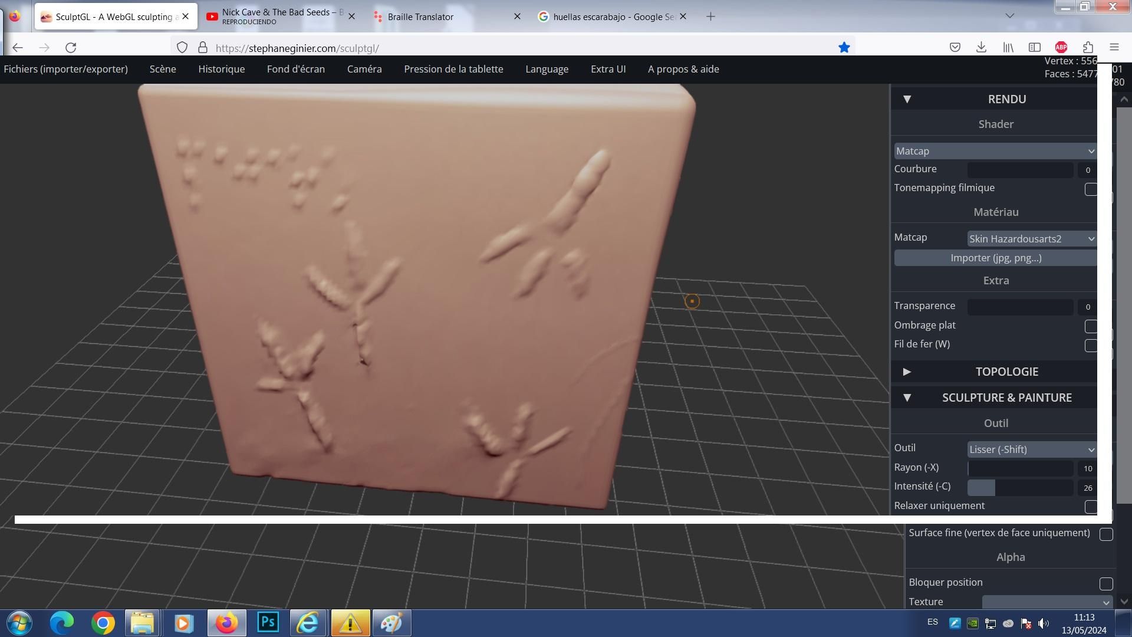Click the Adblock Plus extension icon
The height and width of the screenshot is (637, 1132).
pyautogui.click(x=1061, y=48)
